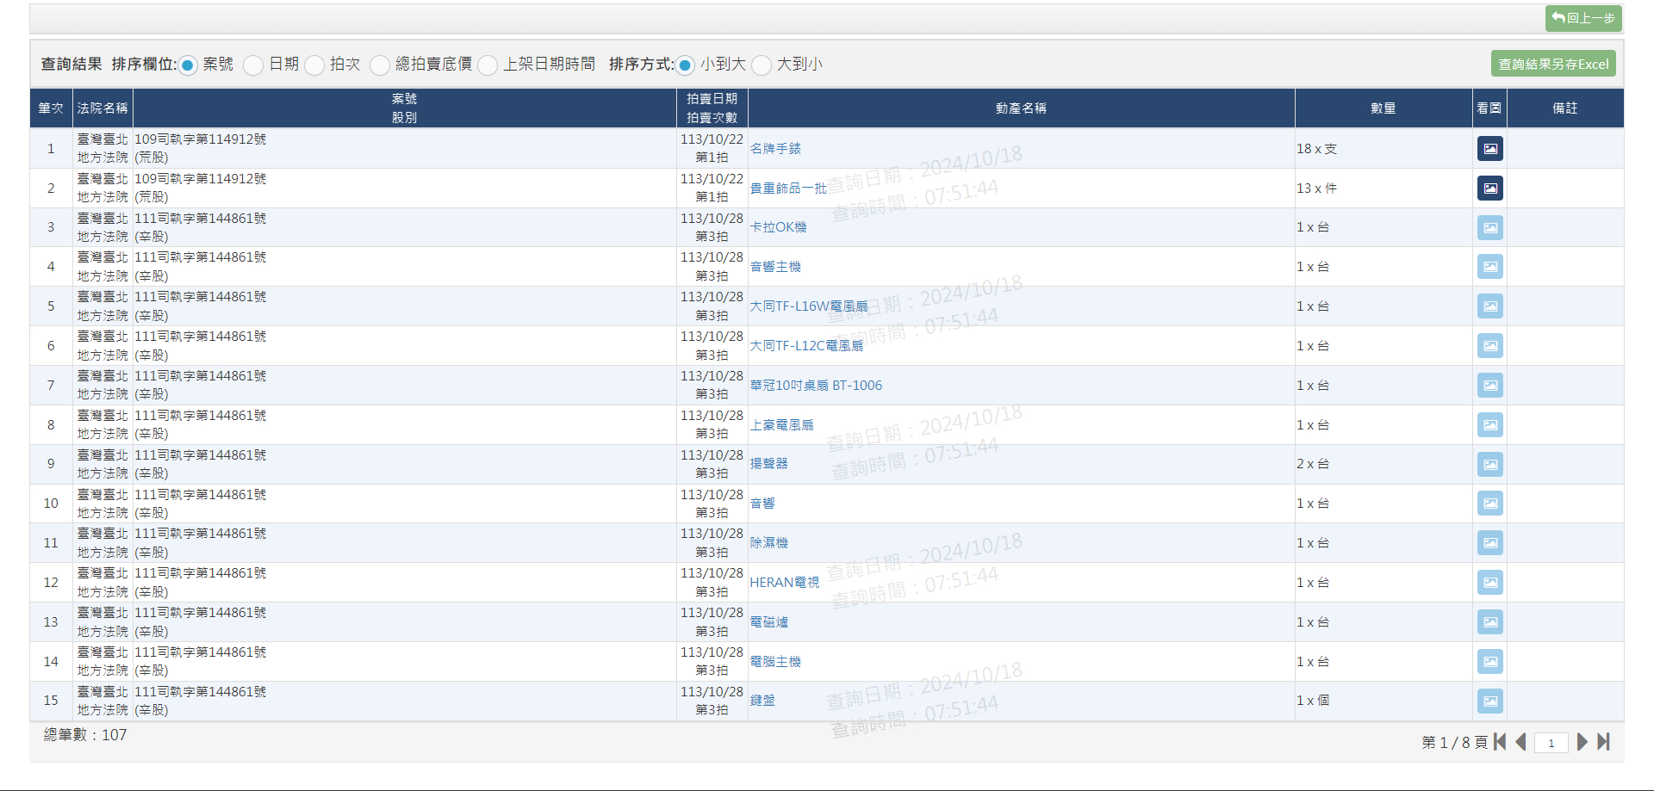The image size is (1654, 791).
Task: Open 電磁爐 item link
Action: 768,622
